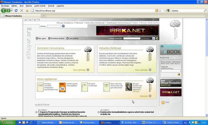Open the Tresnak menu
Image resolution: width=208 pixels, height=125 pixels.
point(51,6)
